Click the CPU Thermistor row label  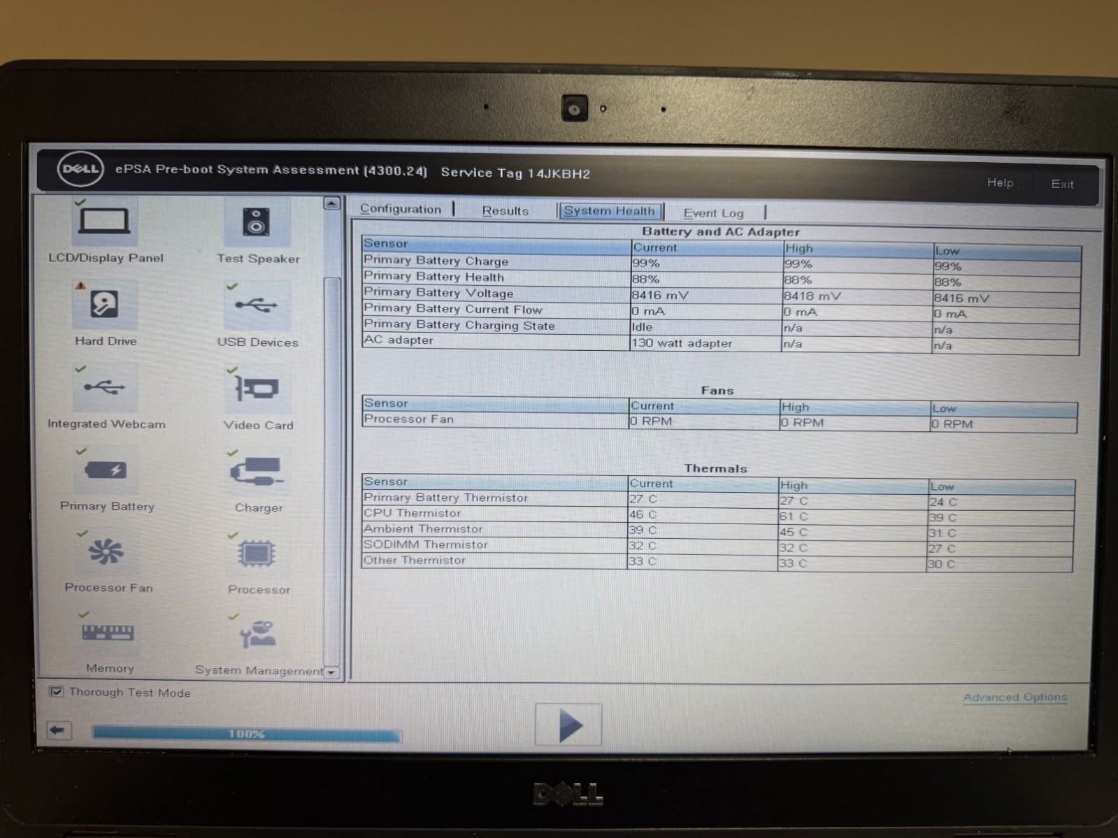pos(412,513)
